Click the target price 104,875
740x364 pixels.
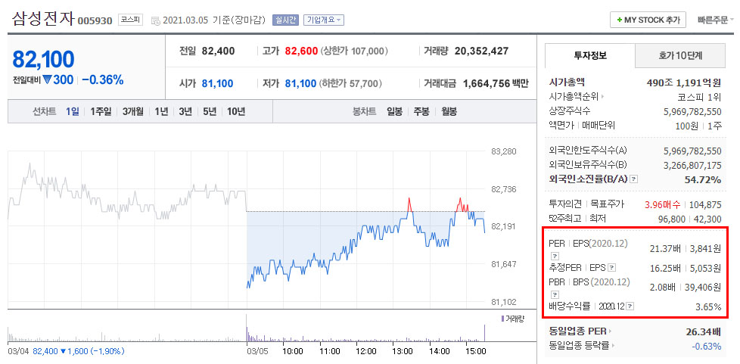pos(705,204)
